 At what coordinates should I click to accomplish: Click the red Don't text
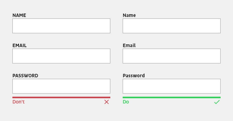[x=19, y=102]
